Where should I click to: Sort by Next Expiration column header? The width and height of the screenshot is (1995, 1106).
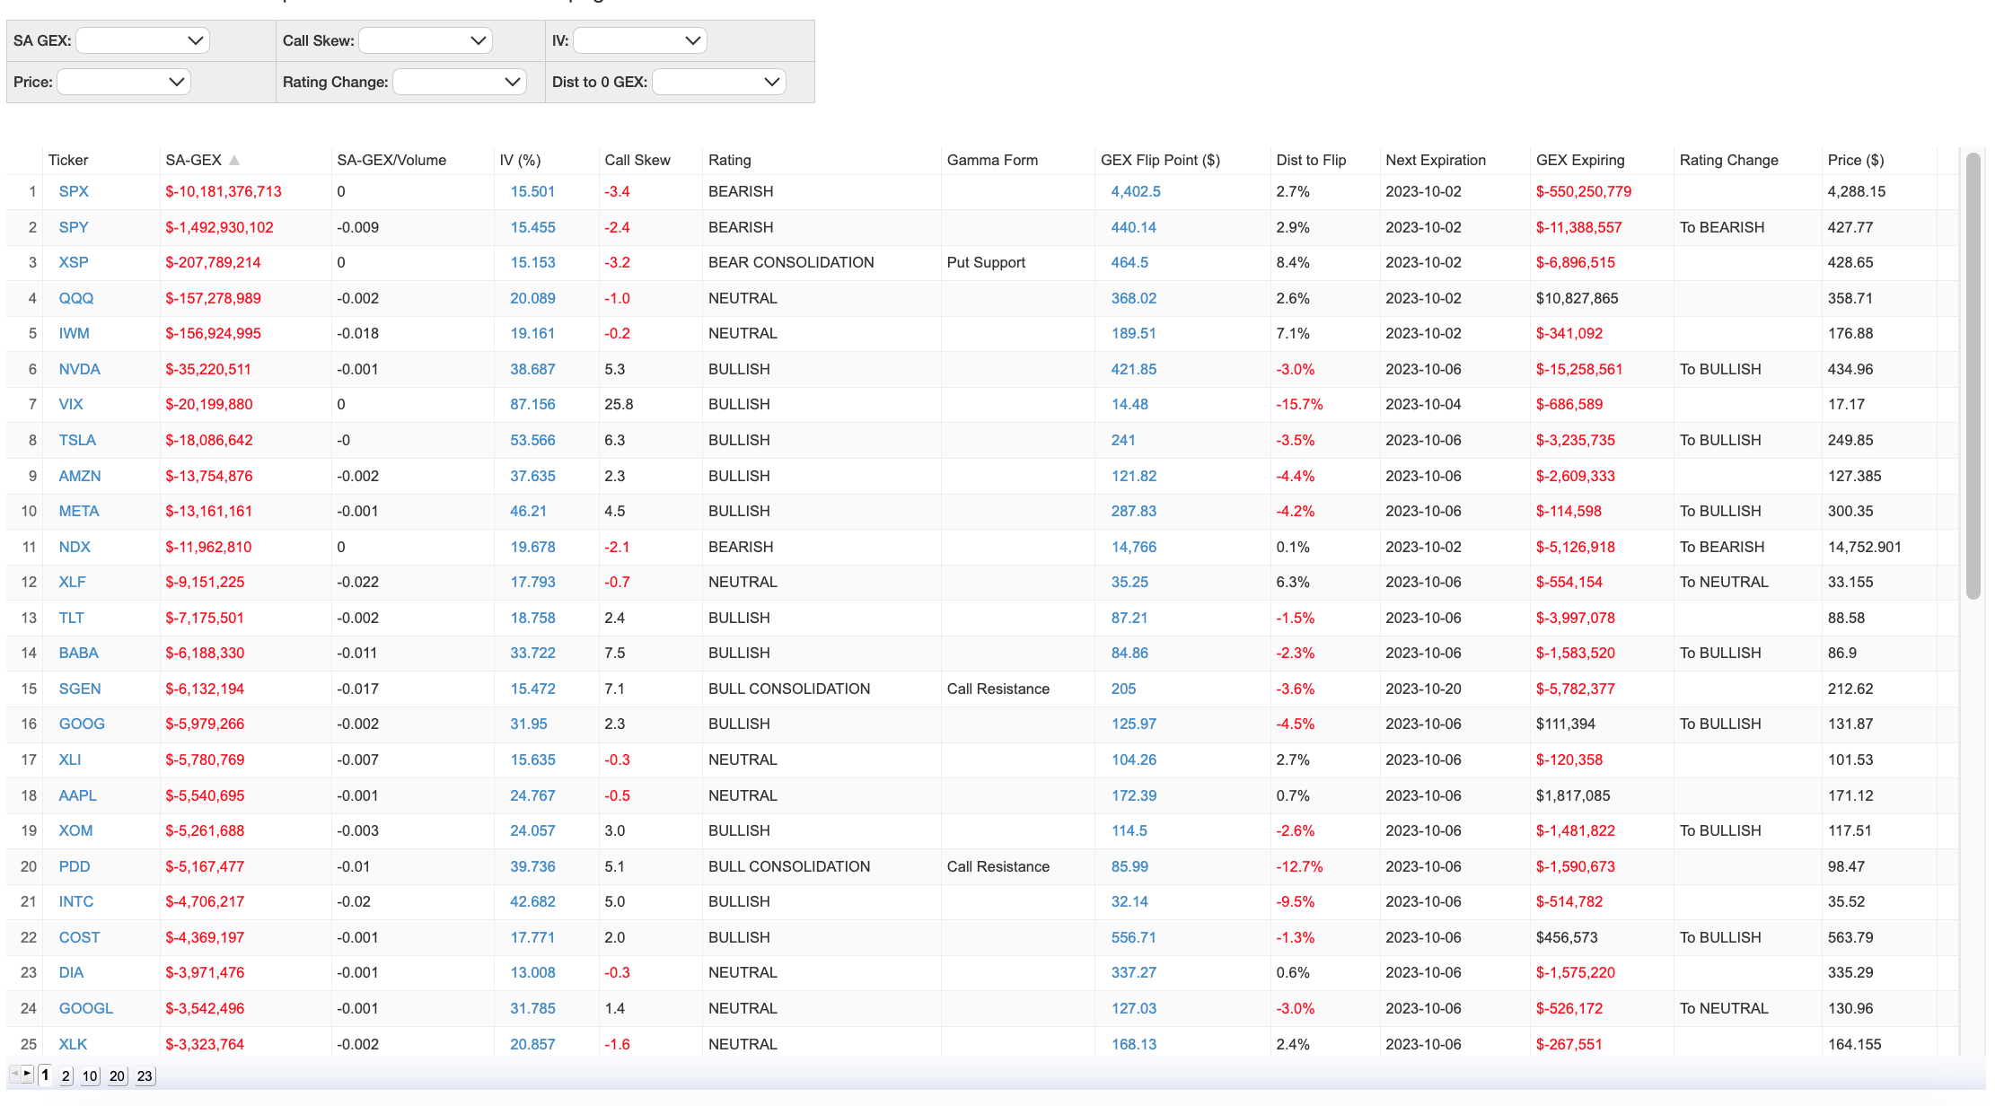click(x=1435, y=160)
